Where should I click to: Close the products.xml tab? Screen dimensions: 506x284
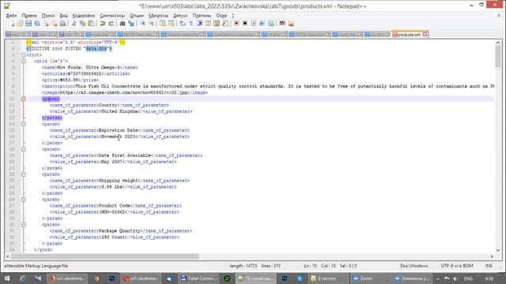click(425, 34)
